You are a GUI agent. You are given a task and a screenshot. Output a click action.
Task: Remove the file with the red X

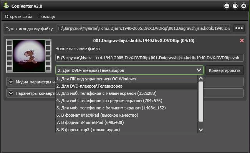pos(242,41)
